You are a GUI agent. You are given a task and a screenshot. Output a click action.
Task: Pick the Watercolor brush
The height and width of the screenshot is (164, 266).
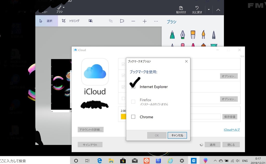click(203, 35)
